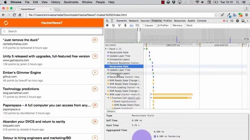The height and width of the screenshot is (140, 250).
Task: Click the long XHR Load timeline bar
Action: click(173, 94)
